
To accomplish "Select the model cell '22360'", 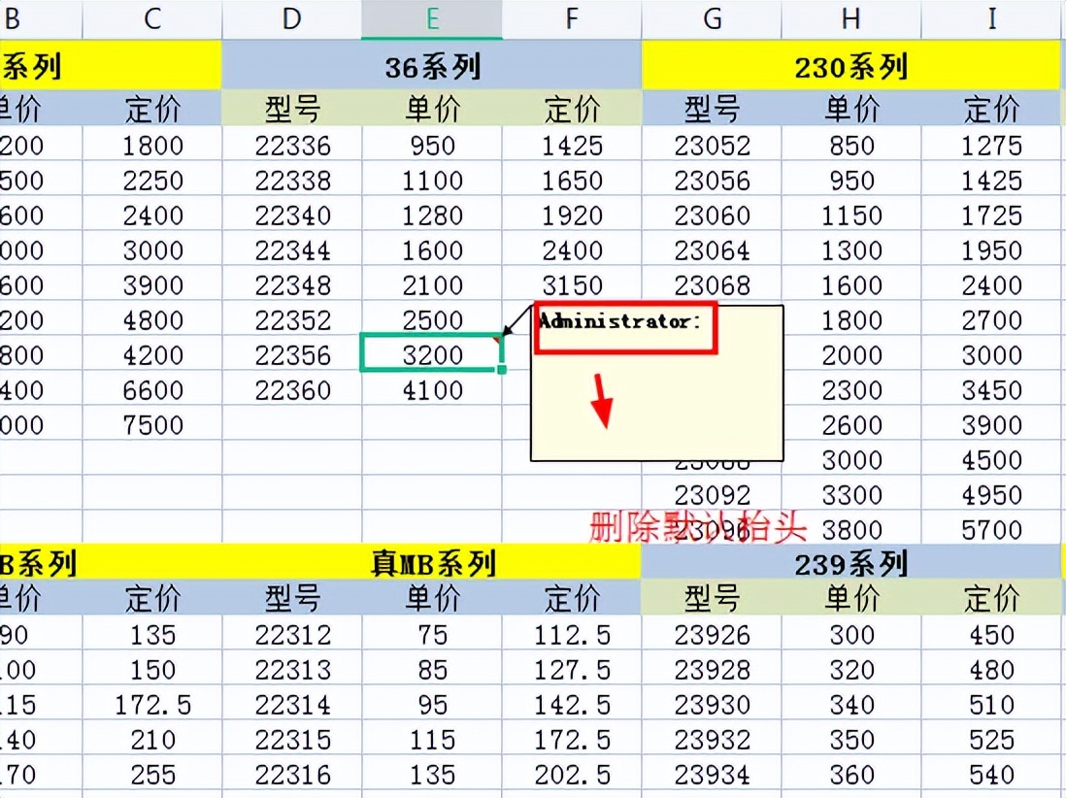I will 292,390.
